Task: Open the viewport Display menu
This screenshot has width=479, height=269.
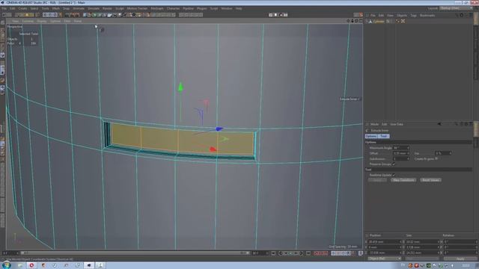Action: (42, 21)
